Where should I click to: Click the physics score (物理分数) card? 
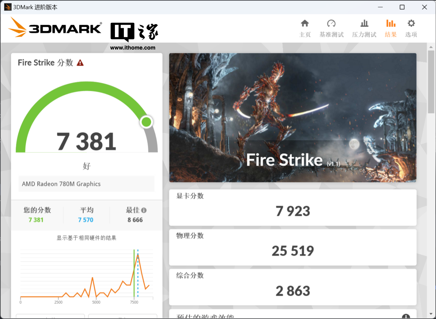[x=293, y=247]
